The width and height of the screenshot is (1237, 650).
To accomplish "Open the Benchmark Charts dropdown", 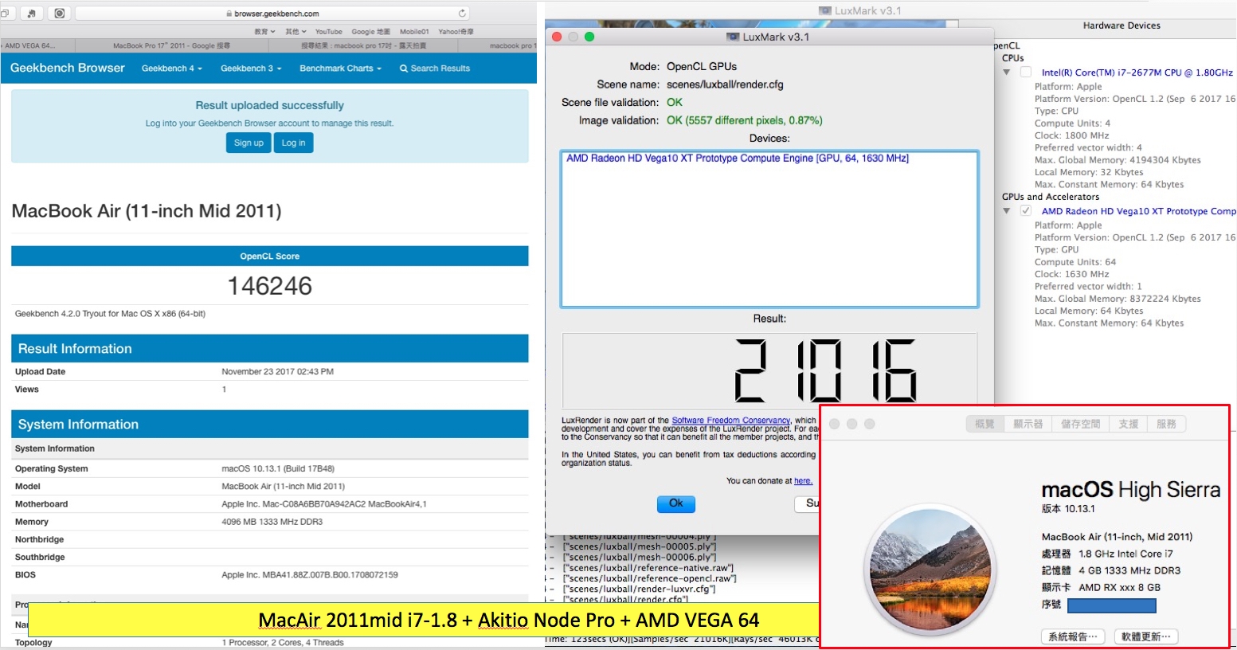I will (340, 69).
